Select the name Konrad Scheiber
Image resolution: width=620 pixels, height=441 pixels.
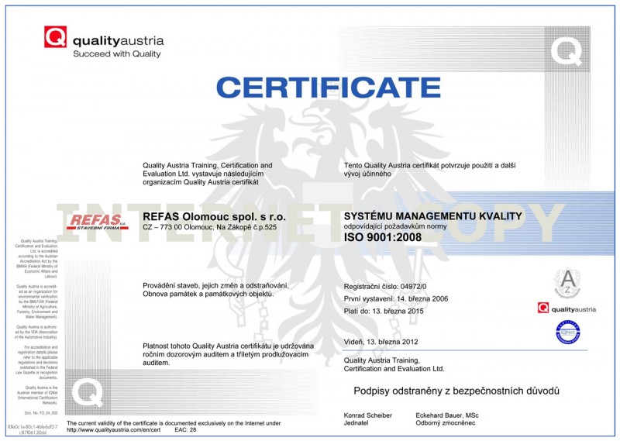coord(368,415)
